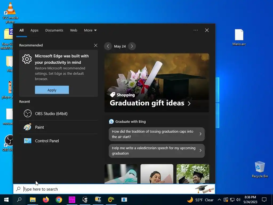Click the volume speaker icon
Viewport: 273px width, 205px height.
(239, 200)
